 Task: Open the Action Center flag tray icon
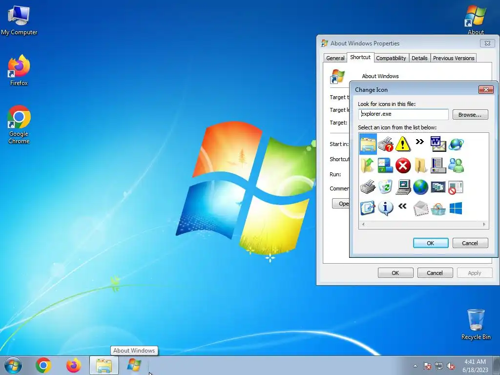pyautogui.click(x=427, y=366)
